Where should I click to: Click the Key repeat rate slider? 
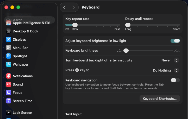pos(92,25)
